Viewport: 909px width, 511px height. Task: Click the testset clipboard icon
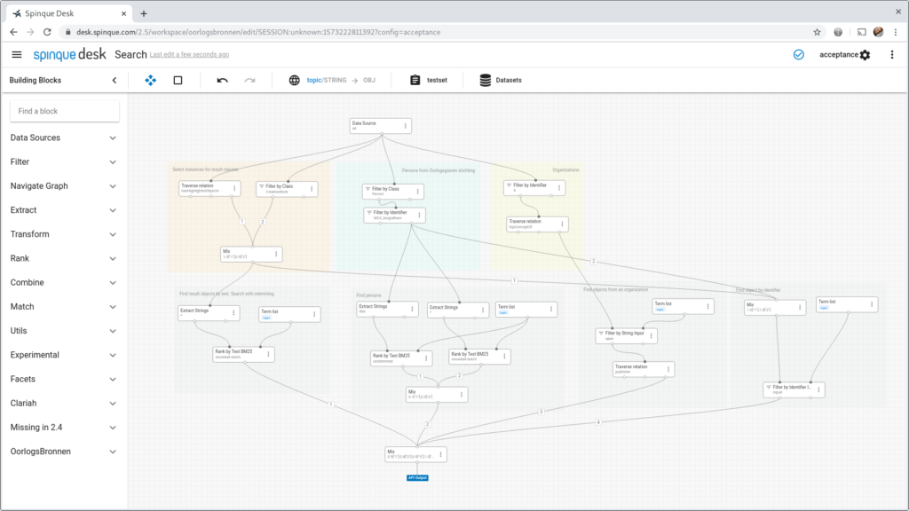(x=415, y=80)
